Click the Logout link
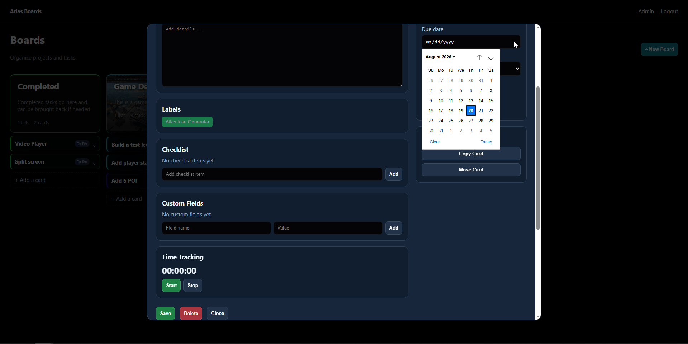The width and height of the screenshot is (688, 344). tap(669, 11)
